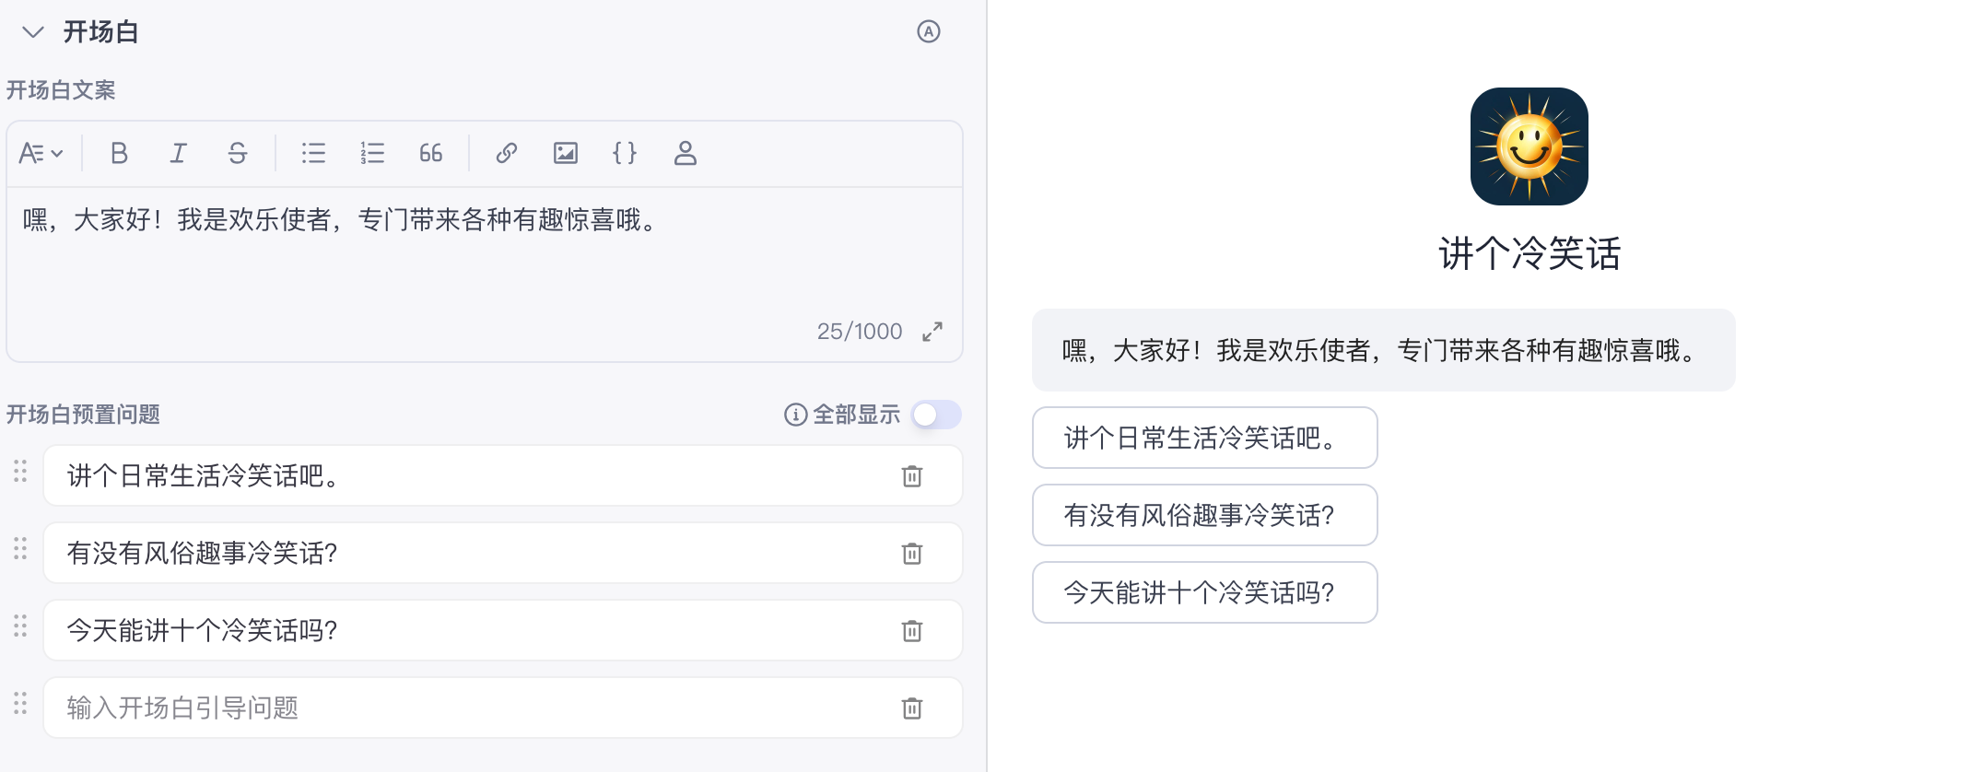
Task: Collapse the 开场白 section chevron
Action: click(x=33, y=32)
